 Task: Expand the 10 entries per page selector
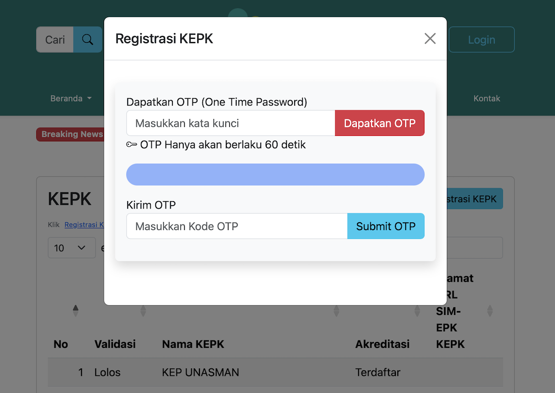point(72,248)
